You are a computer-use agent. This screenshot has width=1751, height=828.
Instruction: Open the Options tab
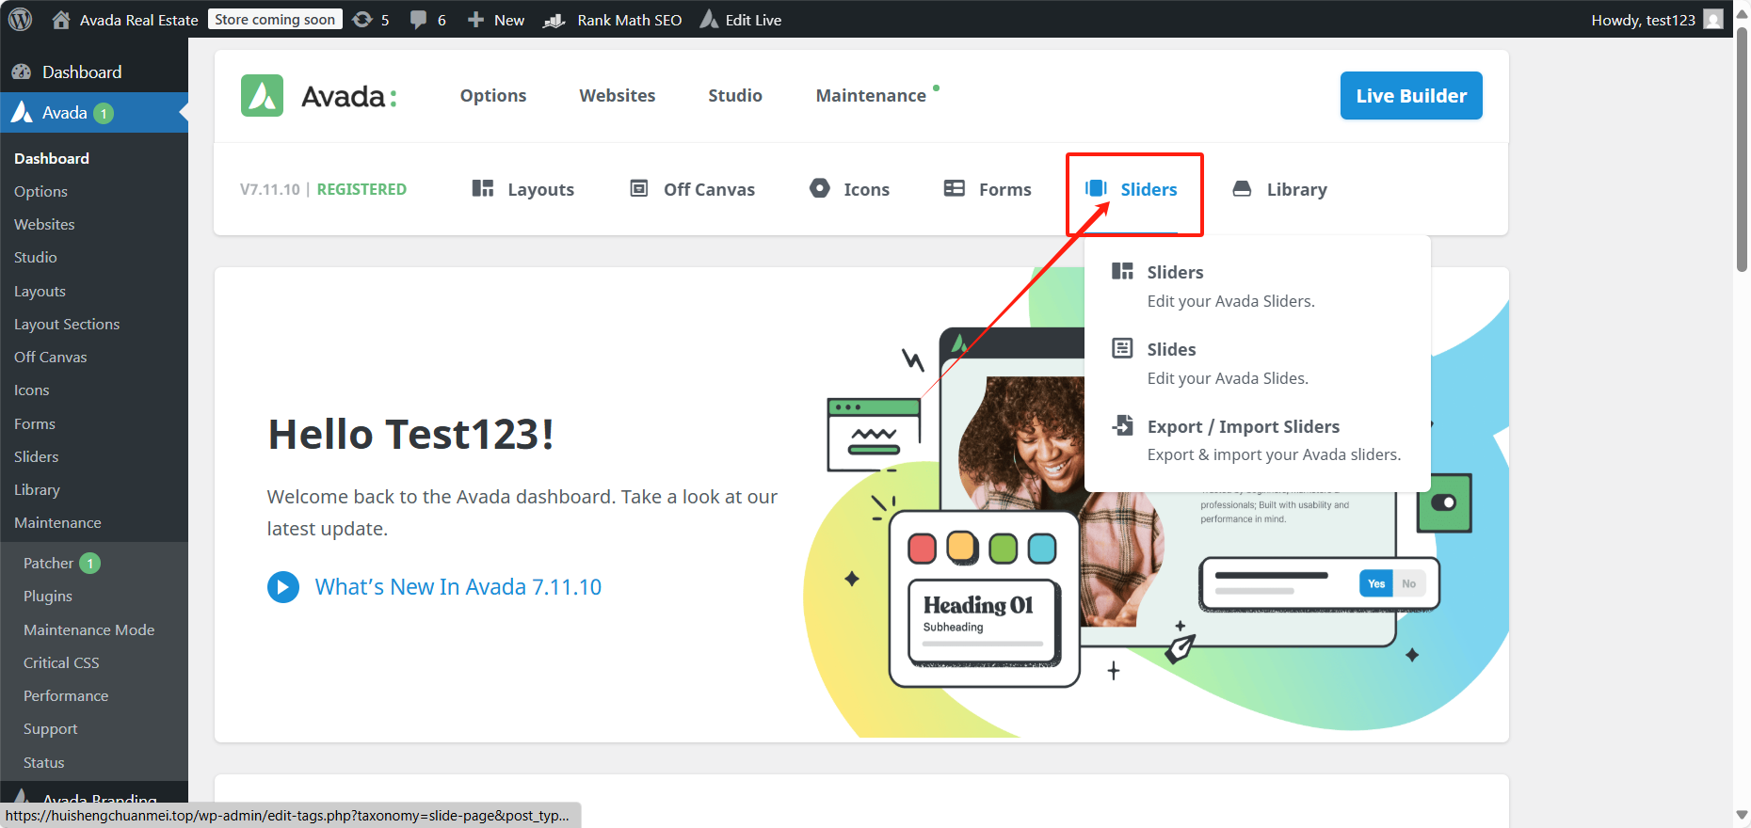(x=492, y=96)
